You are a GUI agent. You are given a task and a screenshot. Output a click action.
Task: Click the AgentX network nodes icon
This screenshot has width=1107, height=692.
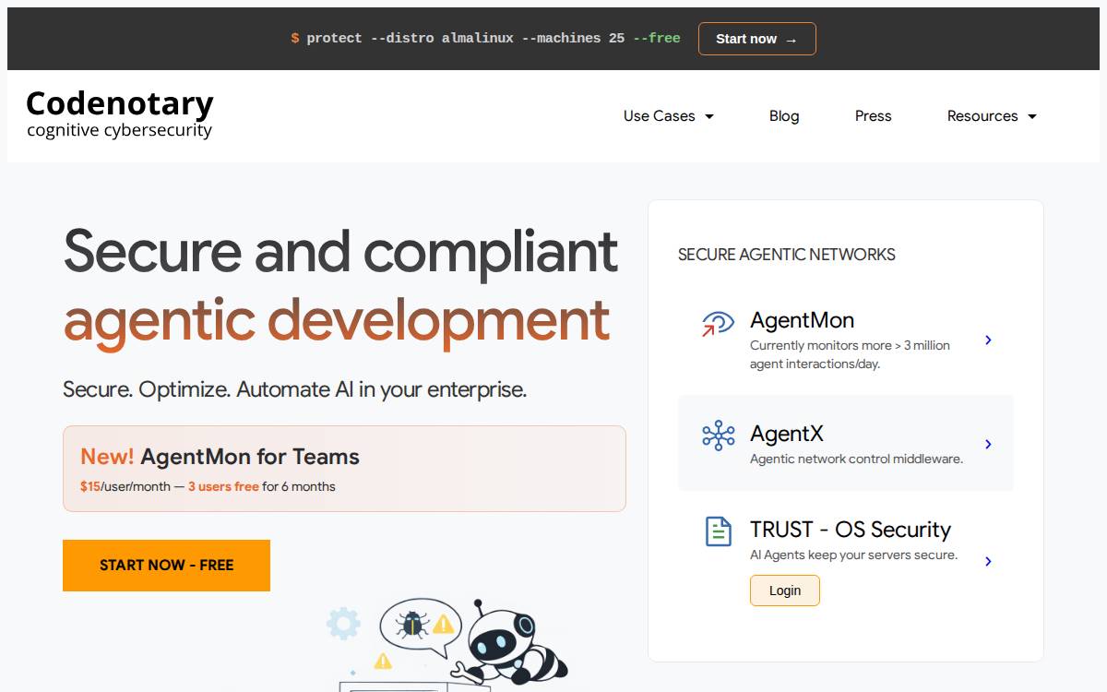click(718, 435)
